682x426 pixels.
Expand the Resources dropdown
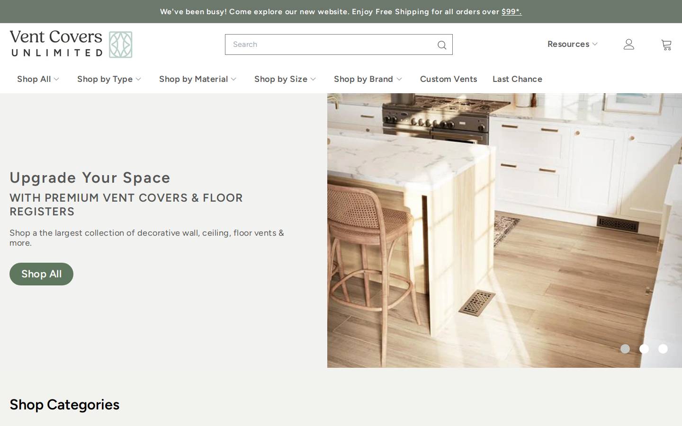(x=572, y=44)
